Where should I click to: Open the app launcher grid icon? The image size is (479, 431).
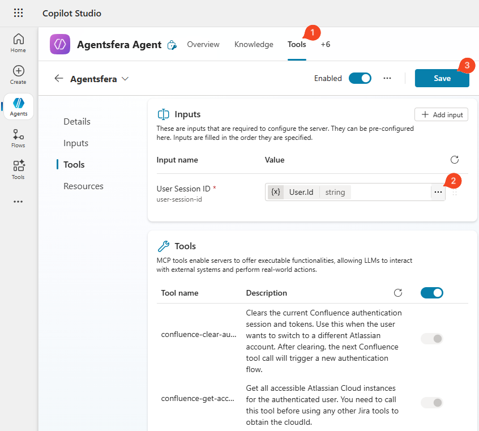pyautogui.click(x=18, y=13)
